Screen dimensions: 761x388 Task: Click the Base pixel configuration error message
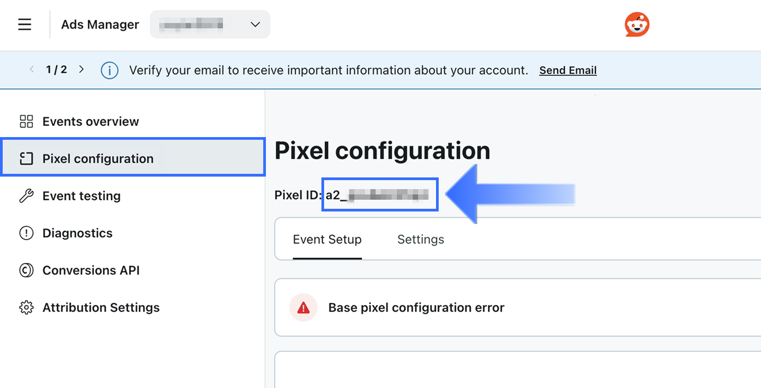(x=416, y=307)
